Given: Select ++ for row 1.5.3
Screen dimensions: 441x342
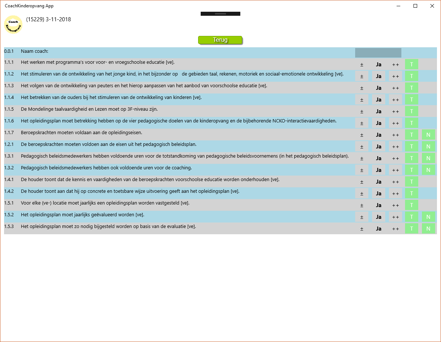Looking at the screenshot, I should (396, 229).
